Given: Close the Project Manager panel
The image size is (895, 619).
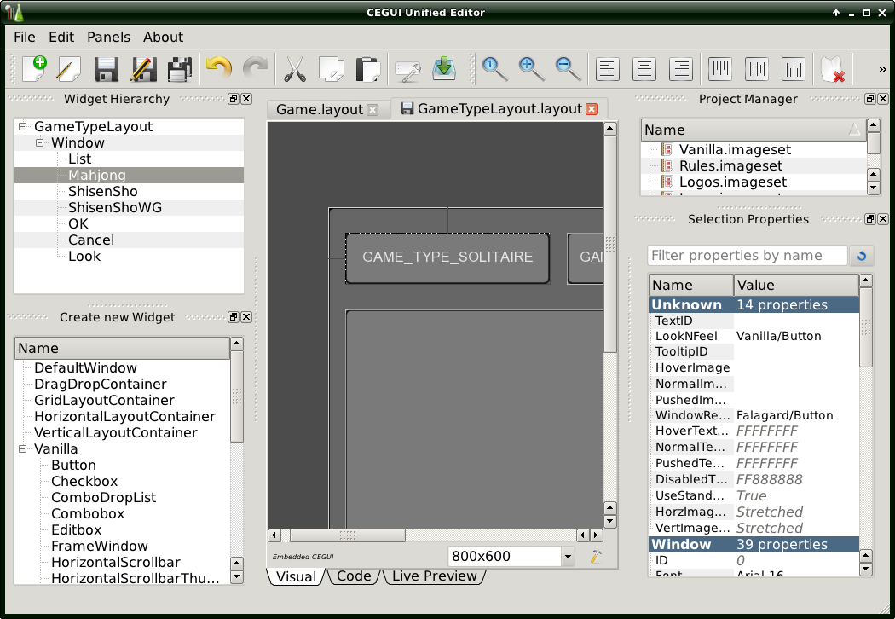Looking at the screenshot, I should pyautogui.click(x=883, y=99).
